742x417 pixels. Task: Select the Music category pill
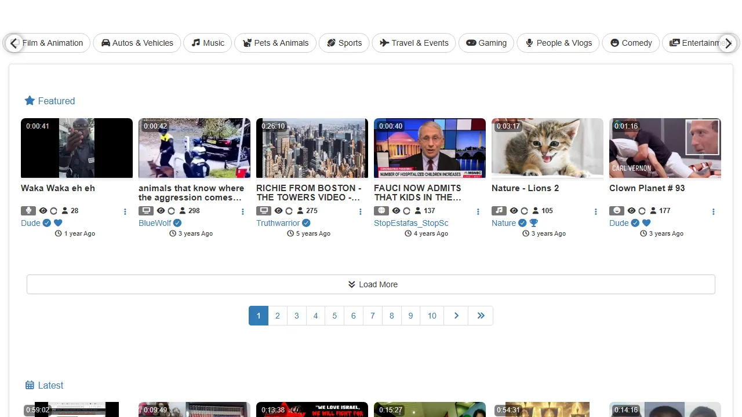click(207, 43)
